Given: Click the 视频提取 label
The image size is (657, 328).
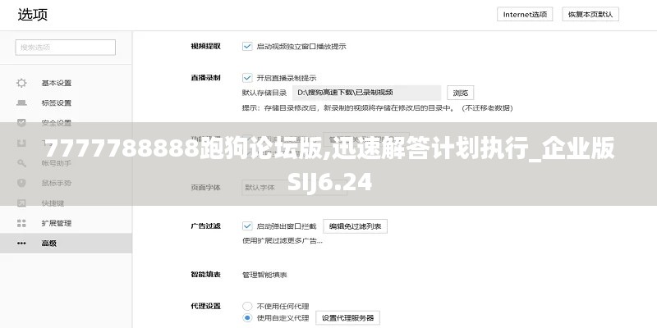Looking at the screenshot, I should (x=206, y=47).
